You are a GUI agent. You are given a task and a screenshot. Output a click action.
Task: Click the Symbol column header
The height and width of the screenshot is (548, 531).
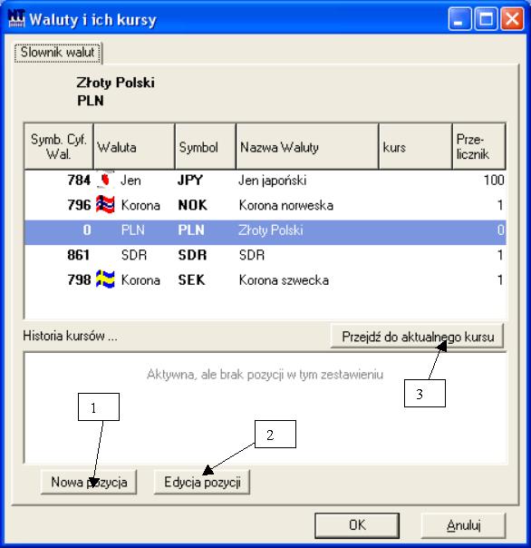pos(206,146)
